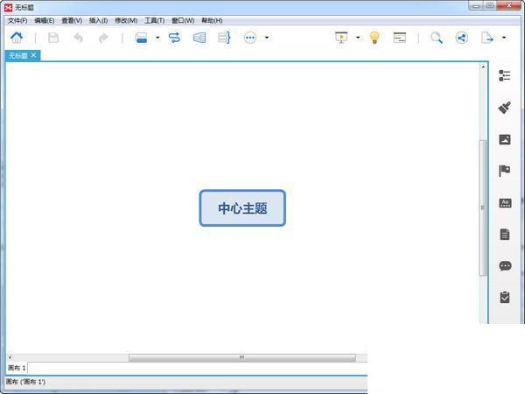
Task: Click the three-dots insert more icon
Action: pyautogui.click(x=250, y=38)
